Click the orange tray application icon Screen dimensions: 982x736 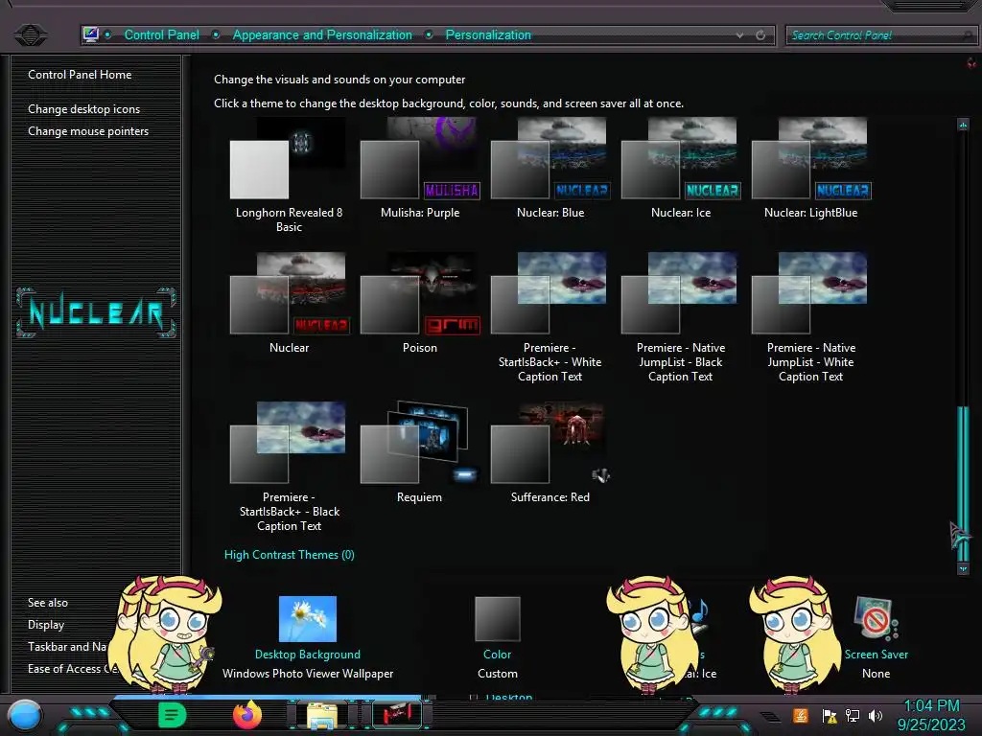801,715
